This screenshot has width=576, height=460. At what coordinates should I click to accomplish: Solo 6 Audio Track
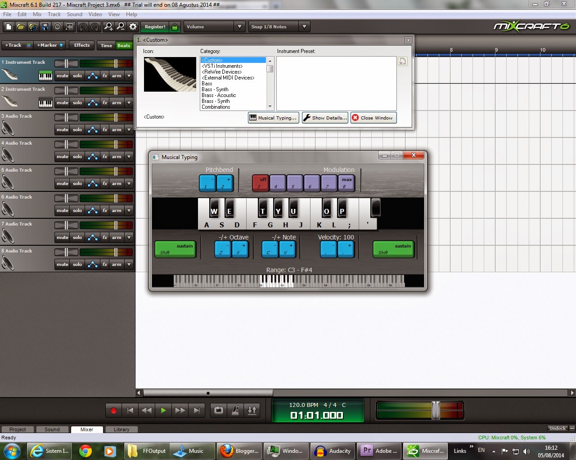click(x=77, y=211)
